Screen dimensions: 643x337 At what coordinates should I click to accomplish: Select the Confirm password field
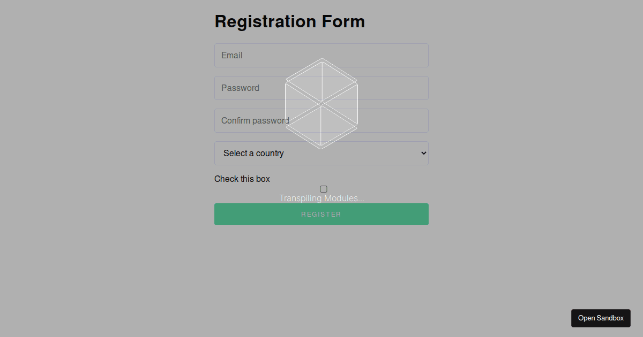tap(322, 120)
